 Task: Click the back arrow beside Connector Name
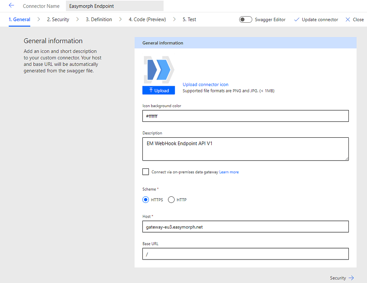(x=11, y=6)
